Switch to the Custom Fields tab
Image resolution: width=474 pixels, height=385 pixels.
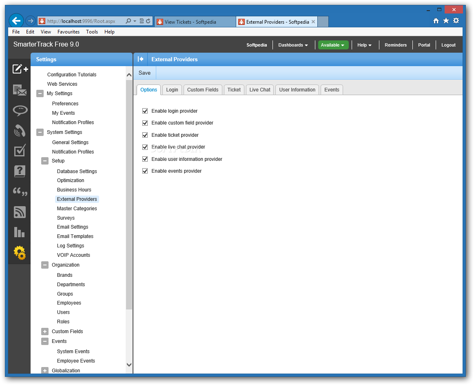click(x=203, y=90)
